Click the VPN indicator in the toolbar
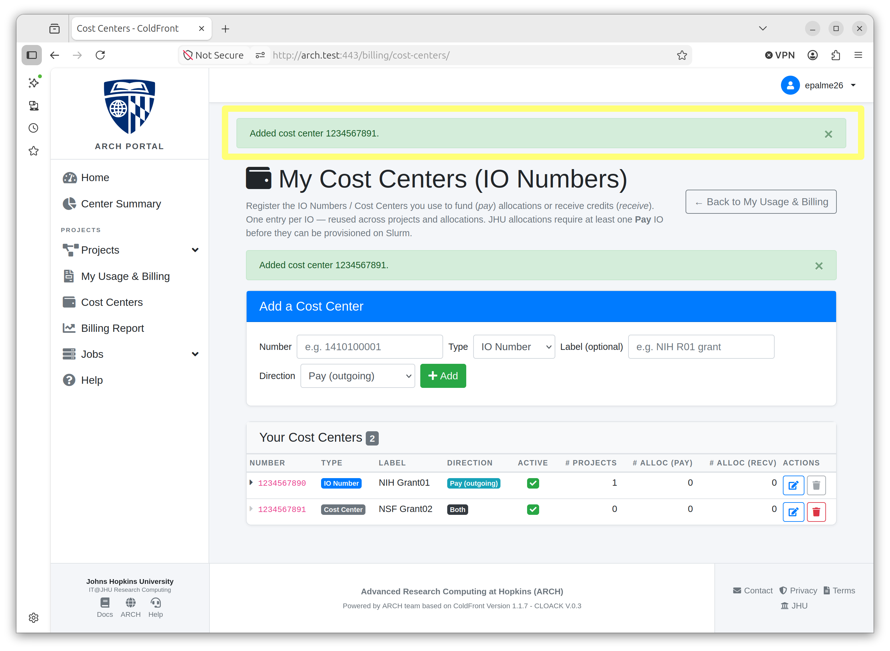The height and width of the screenshot is (651, 890). tap(779, 55)
